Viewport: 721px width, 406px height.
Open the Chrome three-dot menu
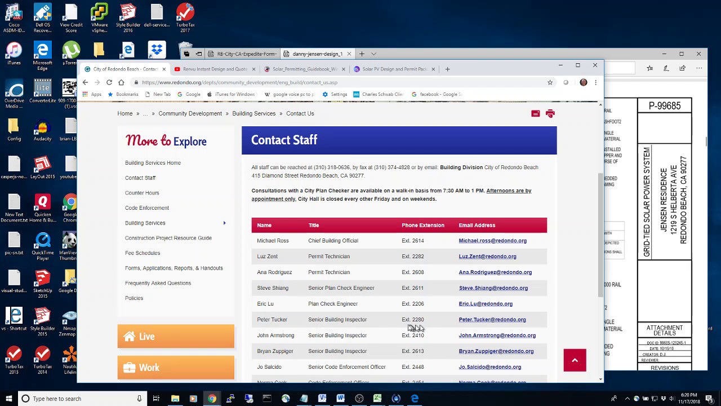tap(595, 82)
